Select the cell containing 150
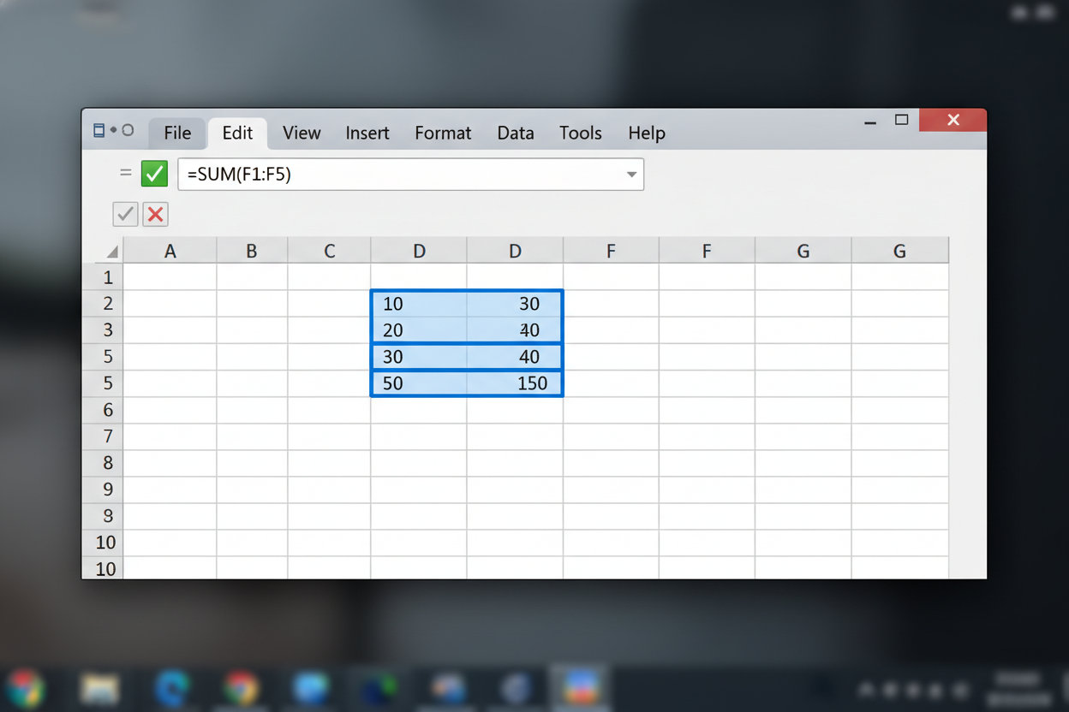Image resolution: width=1069 pixels, height=712 pixels. 516,383
